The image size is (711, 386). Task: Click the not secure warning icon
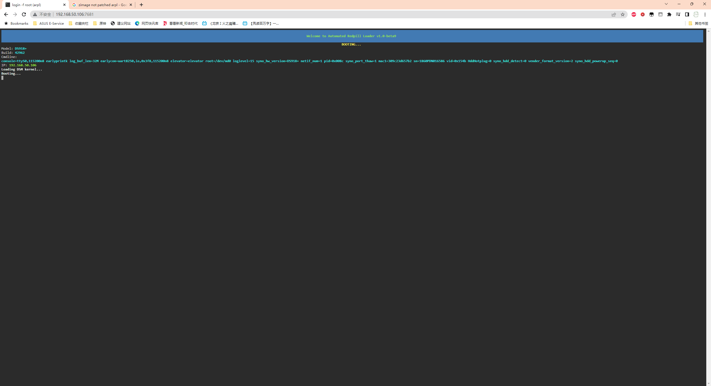(35, 14)
